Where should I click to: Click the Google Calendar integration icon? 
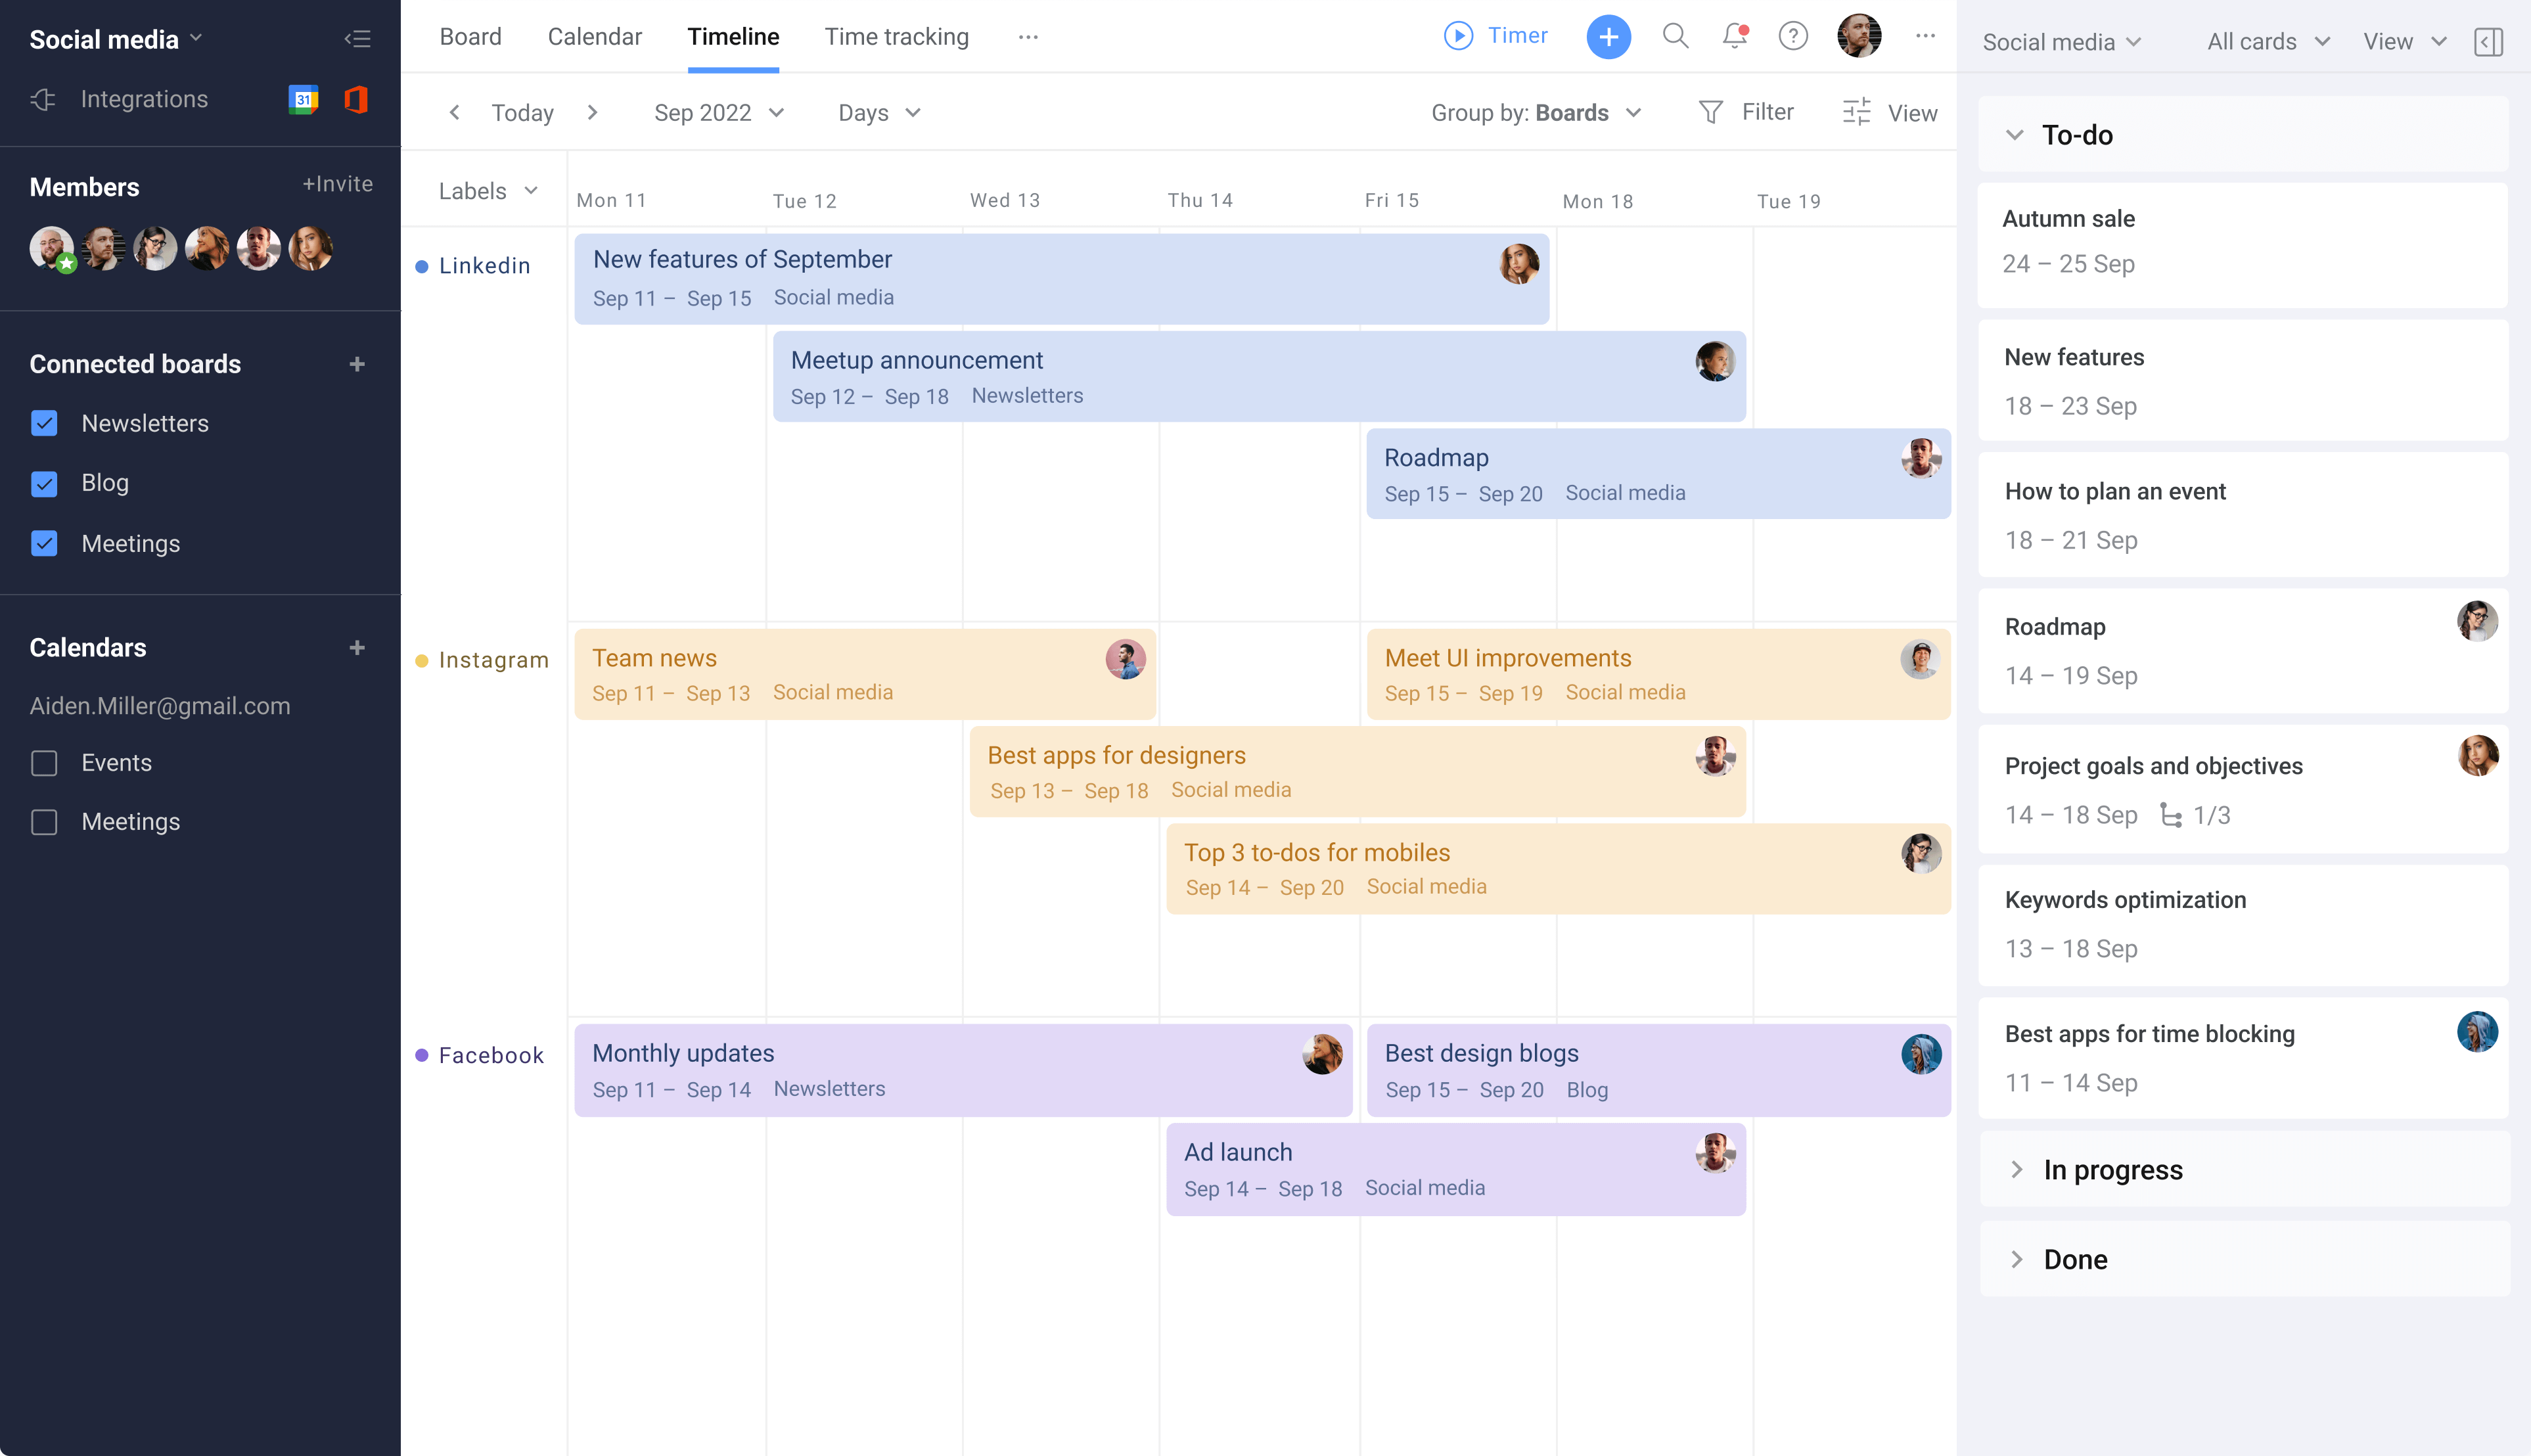point(304,99)
